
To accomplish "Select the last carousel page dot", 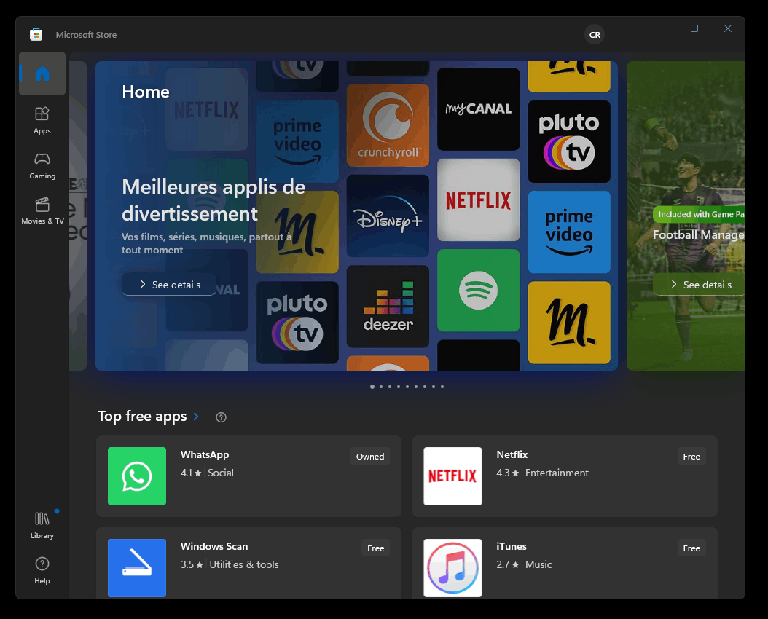I will pos(442,387).
